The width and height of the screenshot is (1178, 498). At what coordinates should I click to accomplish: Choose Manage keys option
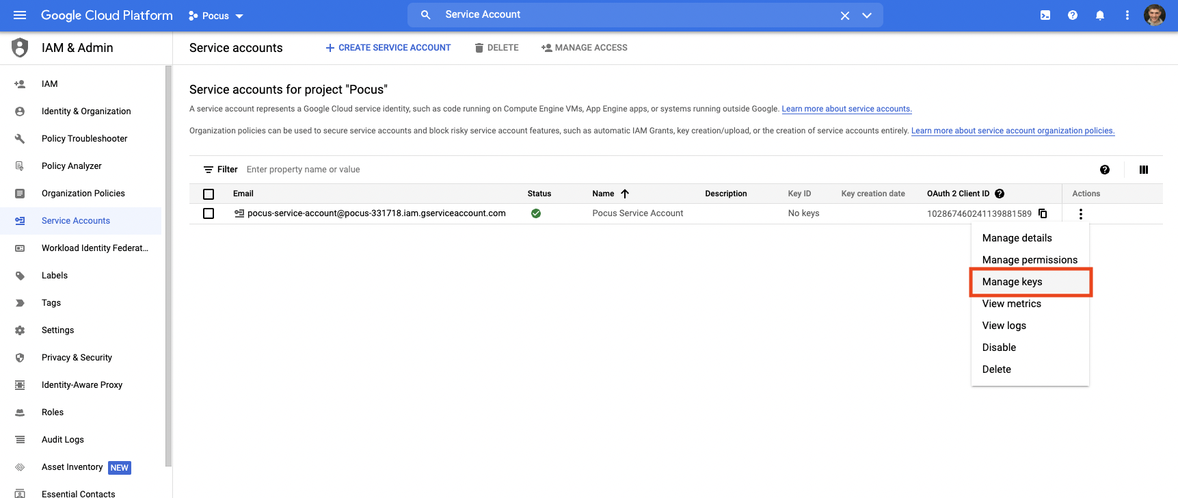[1030, 282]
